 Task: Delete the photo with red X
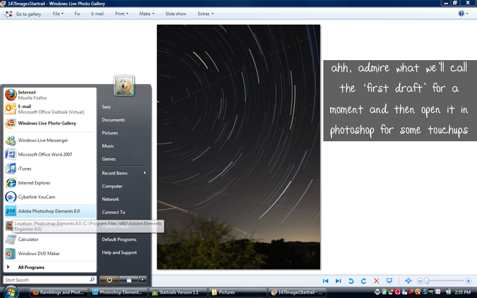(376, 281)
